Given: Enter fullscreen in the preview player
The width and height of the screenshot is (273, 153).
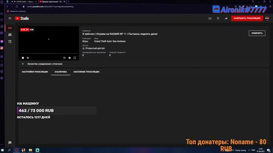Looking at the screenshot, I should point(75,58).
